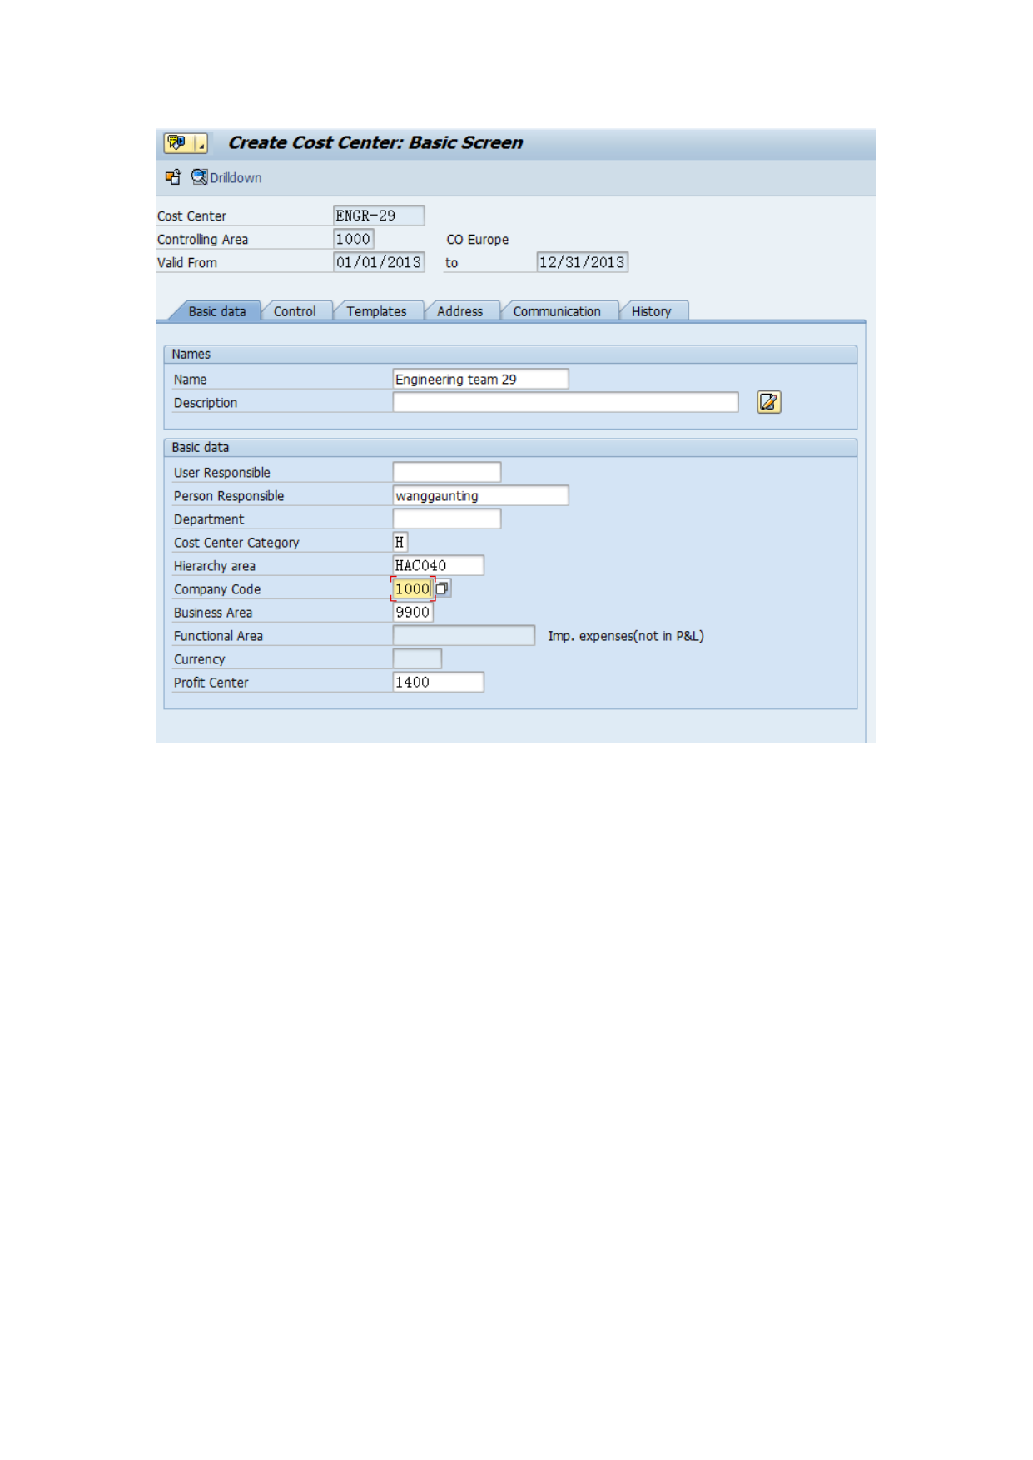Viewport: 1033px width, 1460px height.
Task: Click the Description input field
Action: coord(565,402)
